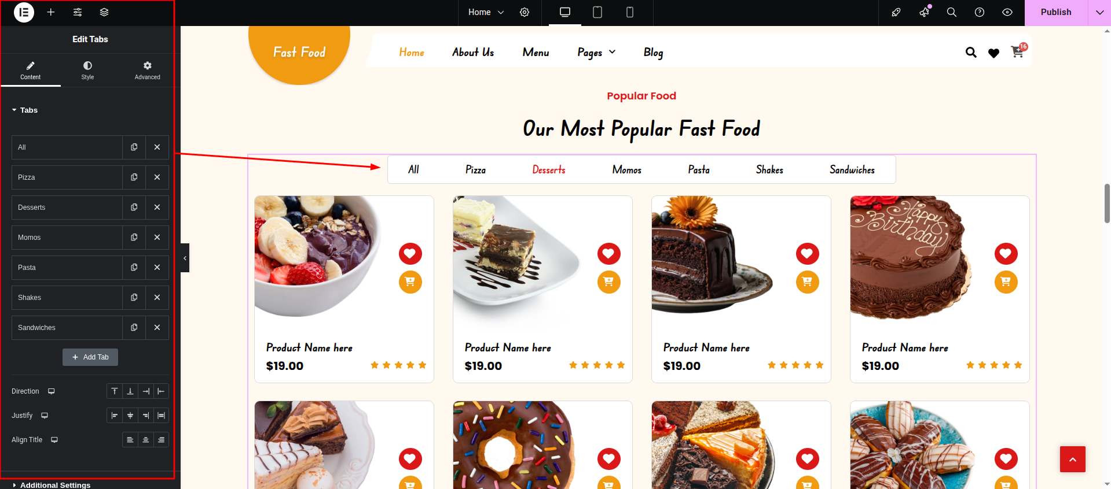
Task: Click the Add Tab button
Action: 90,357
